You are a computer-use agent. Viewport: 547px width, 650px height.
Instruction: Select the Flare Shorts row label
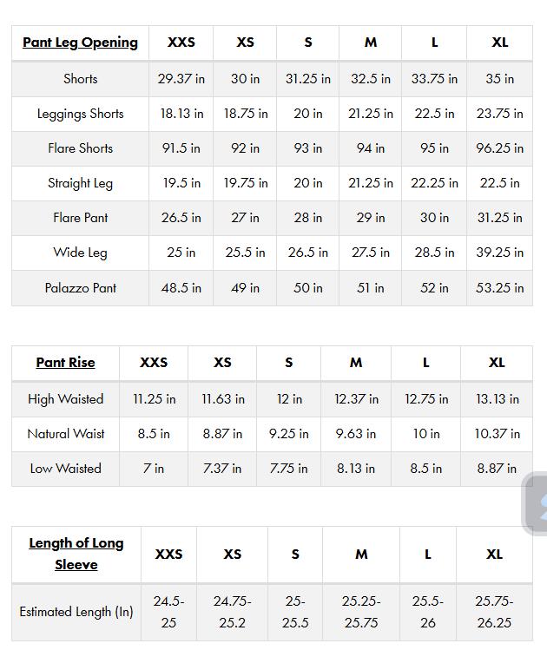[x=80, y=148]
